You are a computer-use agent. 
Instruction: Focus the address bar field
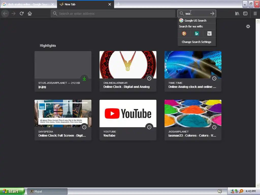coord(113,13)
